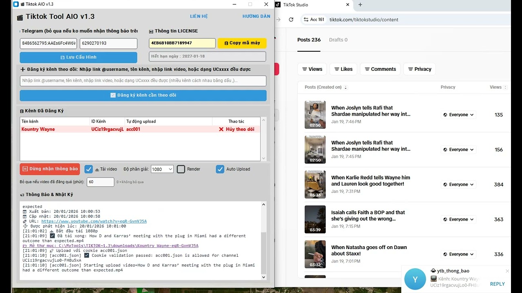Open thumbnail of the 02:50 post with 156 views
The width and height of the screenshot is (522, 293).
315,150
